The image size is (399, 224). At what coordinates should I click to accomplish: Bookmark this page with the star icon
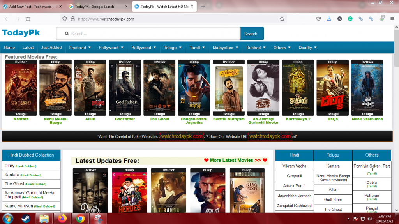point(282,19)
